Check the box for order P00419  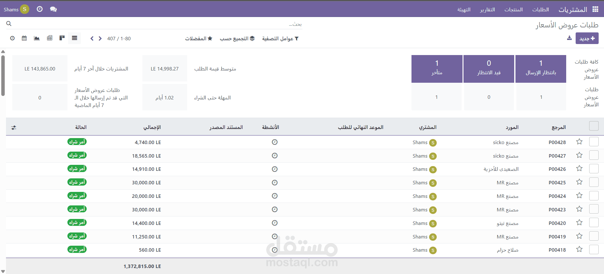594,236
